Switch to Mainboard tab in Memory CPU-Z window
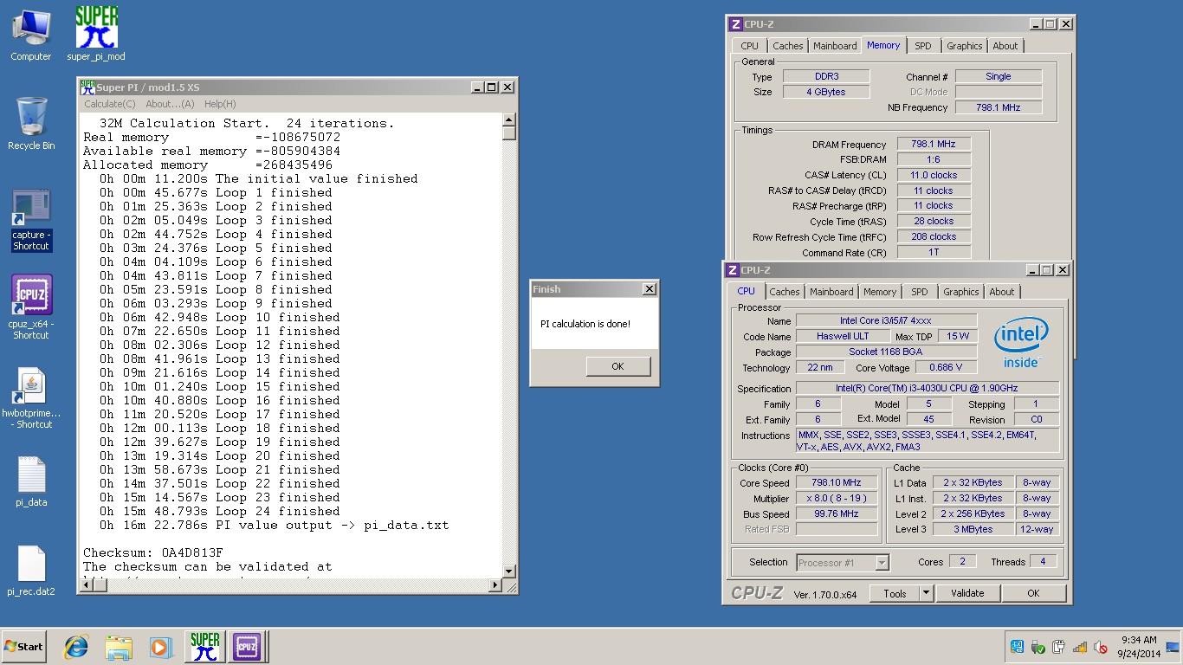 tap(835, 46)
